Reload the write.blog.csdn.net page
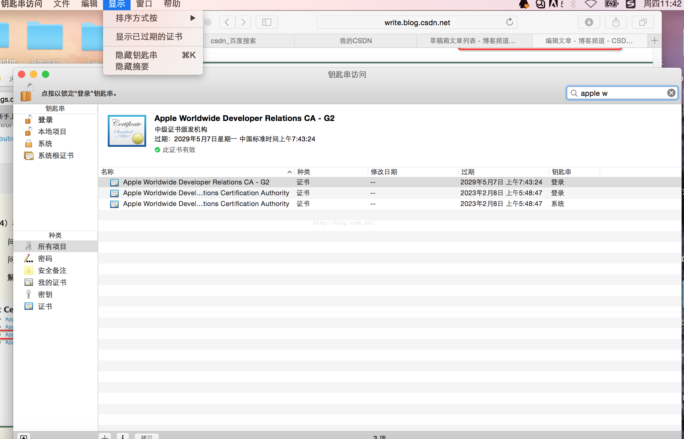 pos(509,22)
